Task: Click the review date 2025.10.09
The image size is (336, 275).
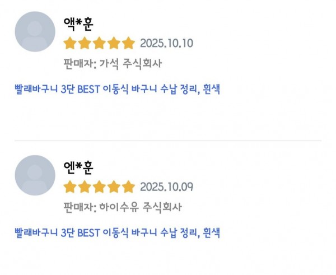Action: tap(166, 187)
